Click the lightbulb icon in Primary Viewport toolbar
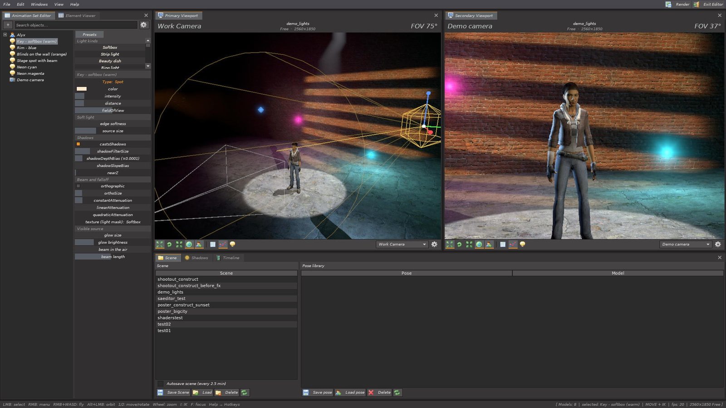This screenshot has height=408, width=726. 233,244
